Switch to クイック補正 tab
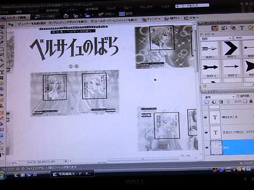Viewport: 254px width, 190px height. click(45, 16)
